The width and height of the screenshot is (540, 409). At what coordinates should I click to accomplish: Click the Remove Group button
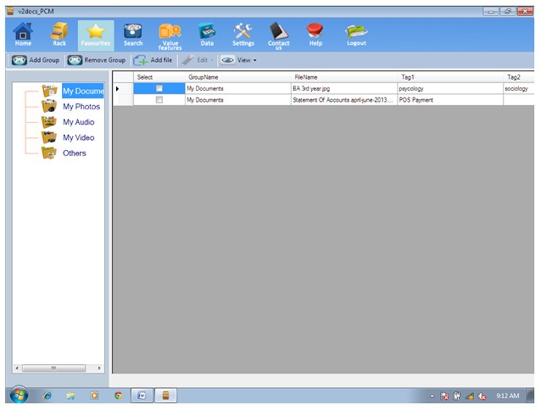point(96,60)
